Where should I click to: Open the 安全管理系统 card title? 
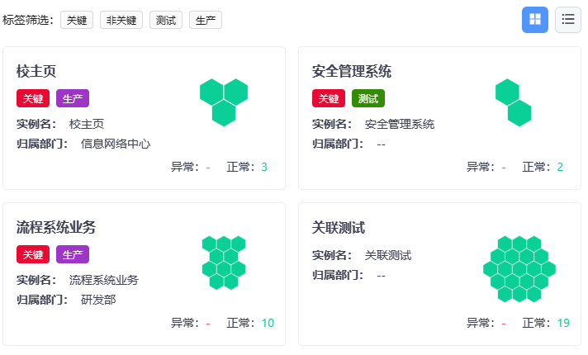[x=352, y=71]
